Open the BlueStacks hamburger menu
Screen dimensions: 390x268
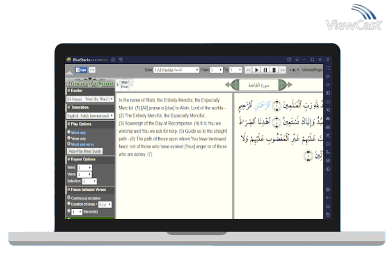point(297,60)
